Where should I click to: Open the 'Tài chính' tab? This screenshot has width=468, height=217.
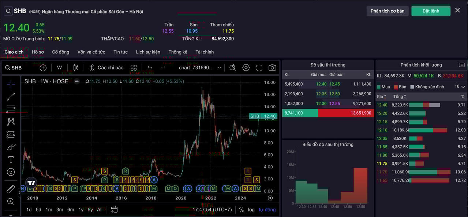[x=205, y=52]
